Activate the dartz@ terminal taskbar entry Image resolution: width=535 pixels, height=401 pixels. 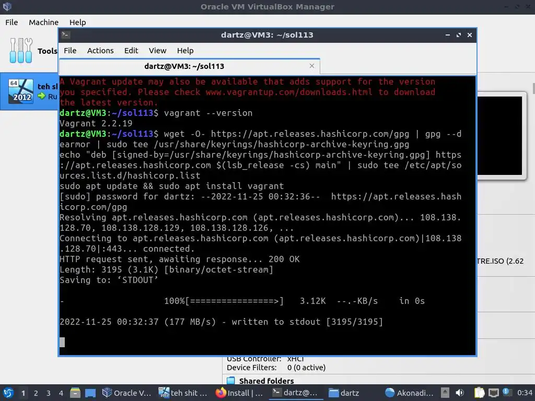[x=296, y=393]
